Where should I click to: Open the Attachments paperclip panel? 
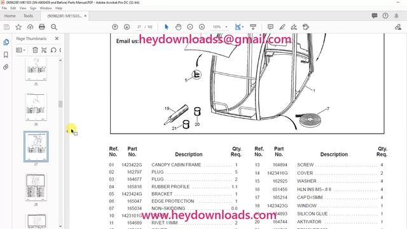coord(6,67)
